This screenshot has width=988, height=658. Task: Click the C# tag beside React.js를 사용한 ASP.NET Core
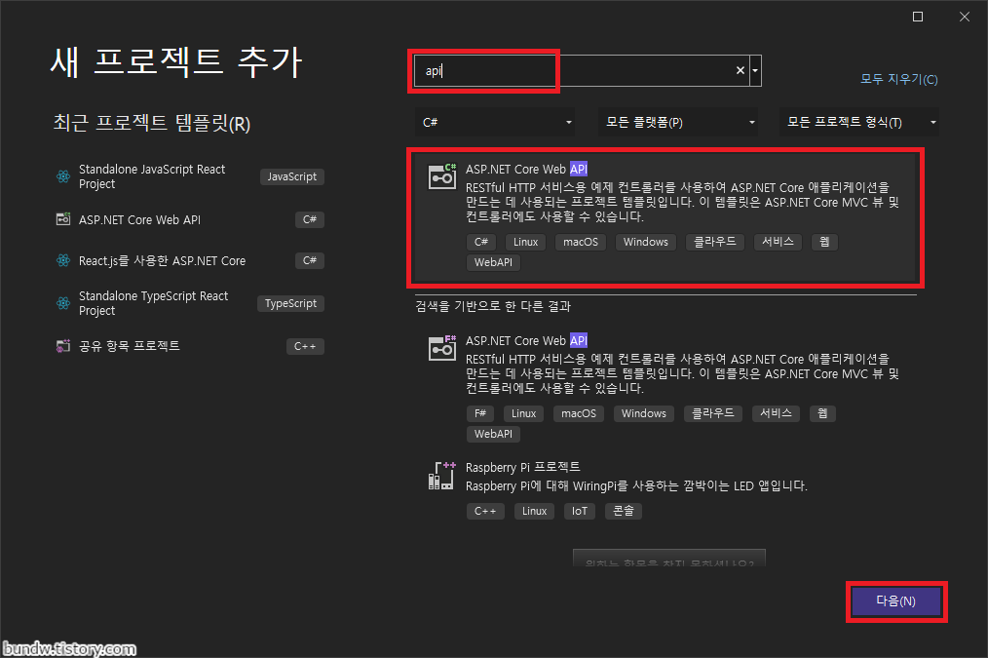click(310, 260)
